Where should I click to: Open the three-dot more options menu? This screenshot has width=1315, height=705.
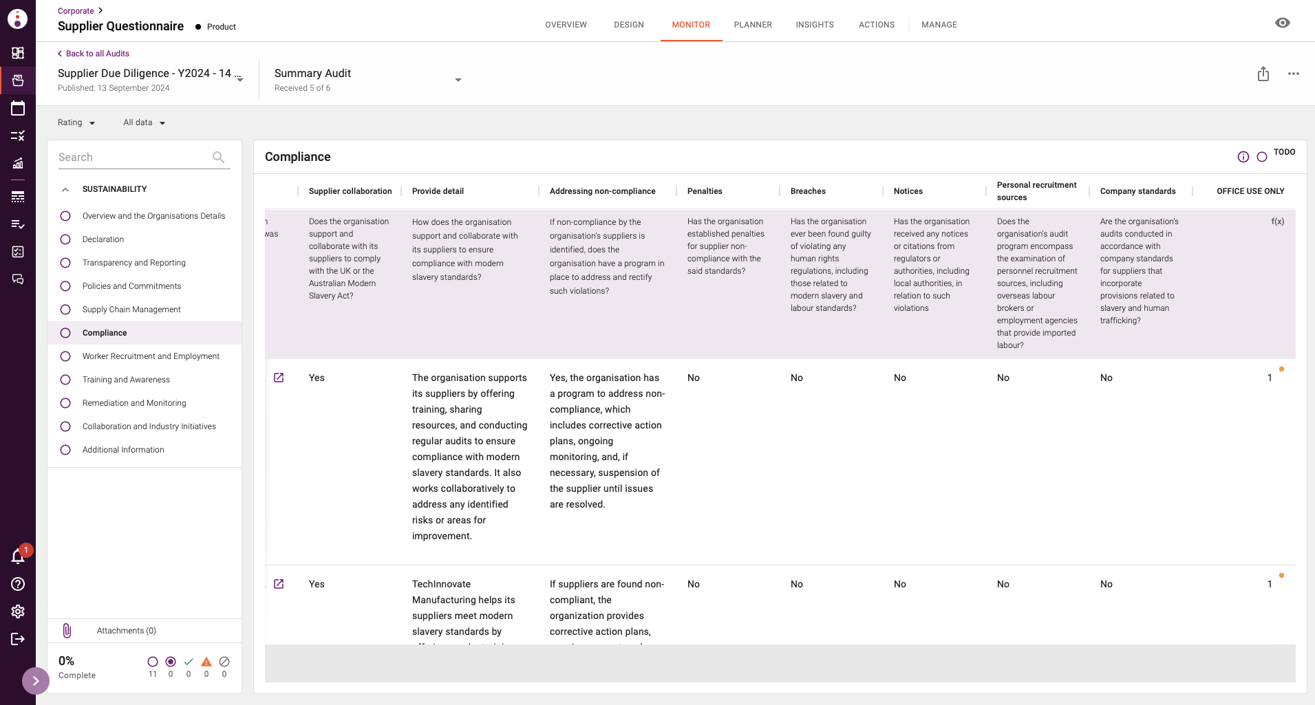point(1294,74)
